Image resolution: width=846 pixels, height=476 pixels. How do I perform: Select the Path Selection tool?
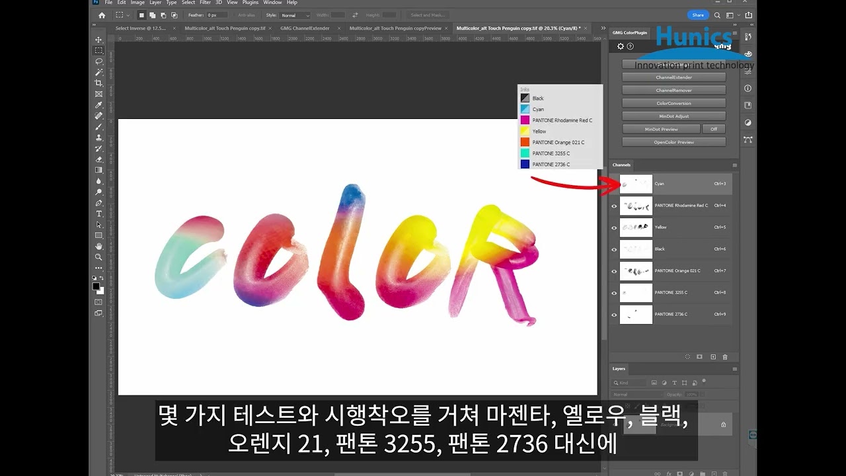pyautogui.click(x=98, y=225)
